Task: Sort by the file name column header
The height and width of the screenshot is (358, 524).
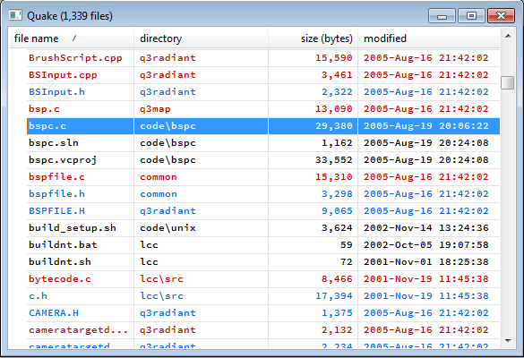Action: 71,38
